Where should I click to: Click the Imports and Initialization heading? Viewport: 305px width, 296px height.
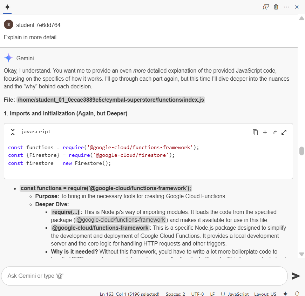[x=66, y=114]
